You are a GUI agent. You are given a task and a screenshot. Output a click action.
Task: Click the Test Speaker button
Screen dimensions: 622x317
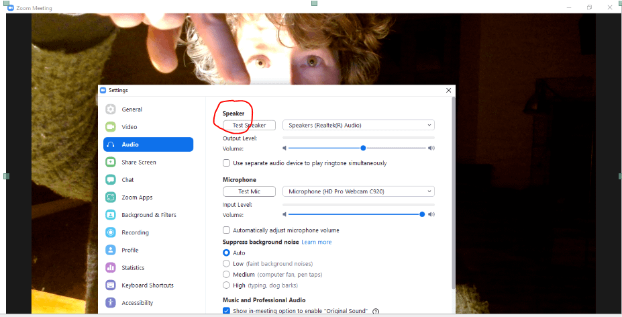point(249,125)
